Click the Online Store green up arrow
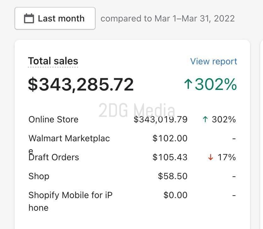 205,120
